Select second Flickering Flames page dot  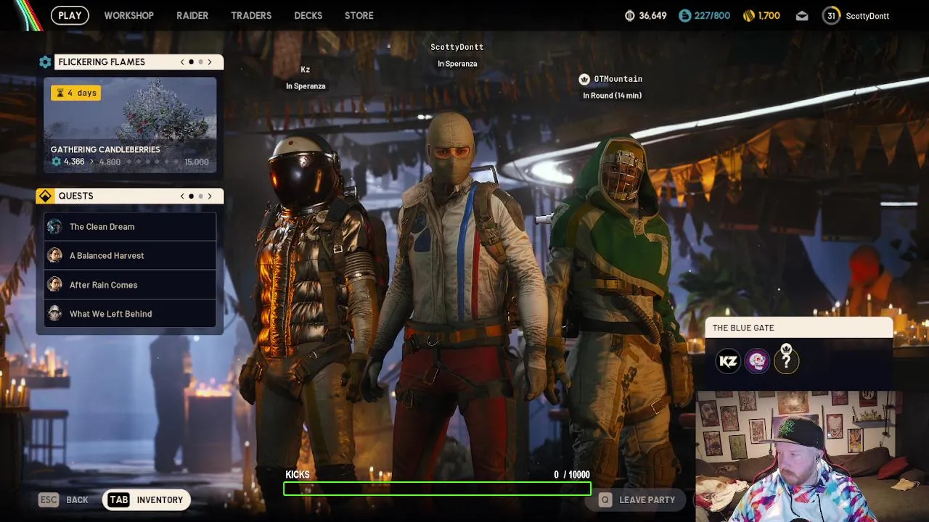pyautogui.click(x=200, y=62)
